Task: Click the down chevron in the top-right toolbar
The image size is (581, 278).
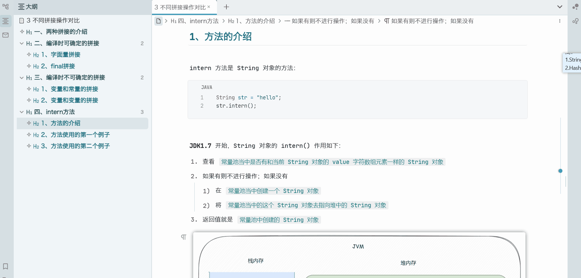Action: point(559,7)
